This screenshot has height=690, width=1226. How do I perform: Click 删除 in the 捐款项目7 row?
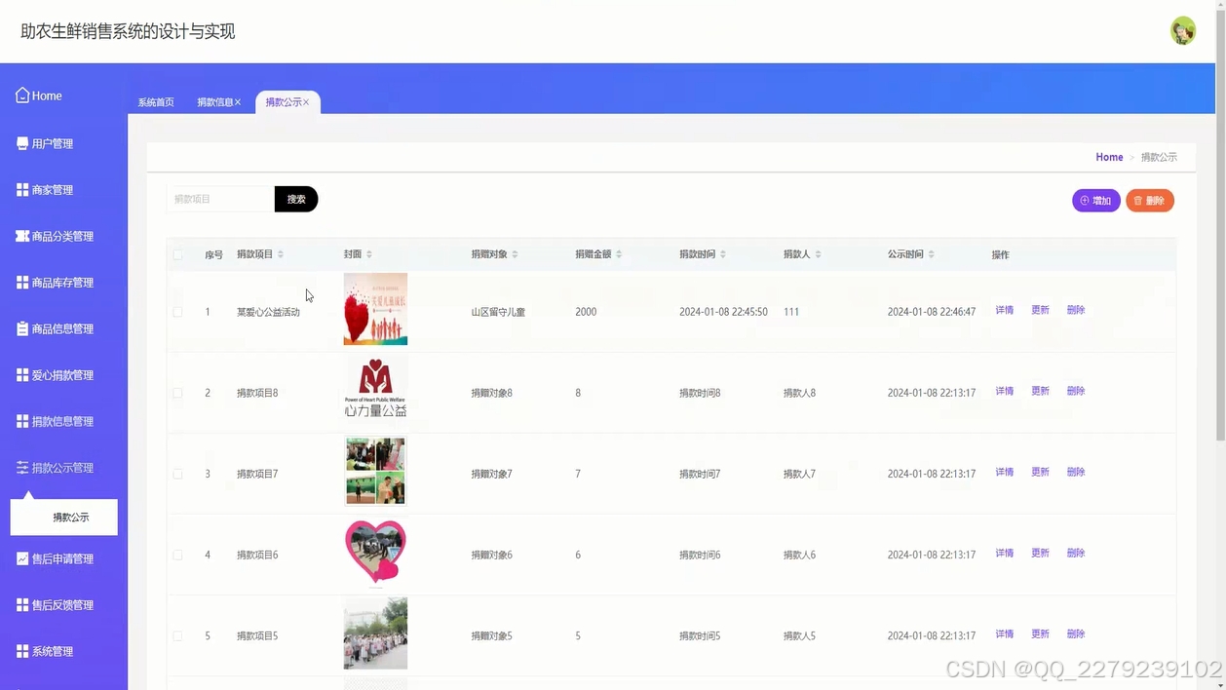point(1076,472)
